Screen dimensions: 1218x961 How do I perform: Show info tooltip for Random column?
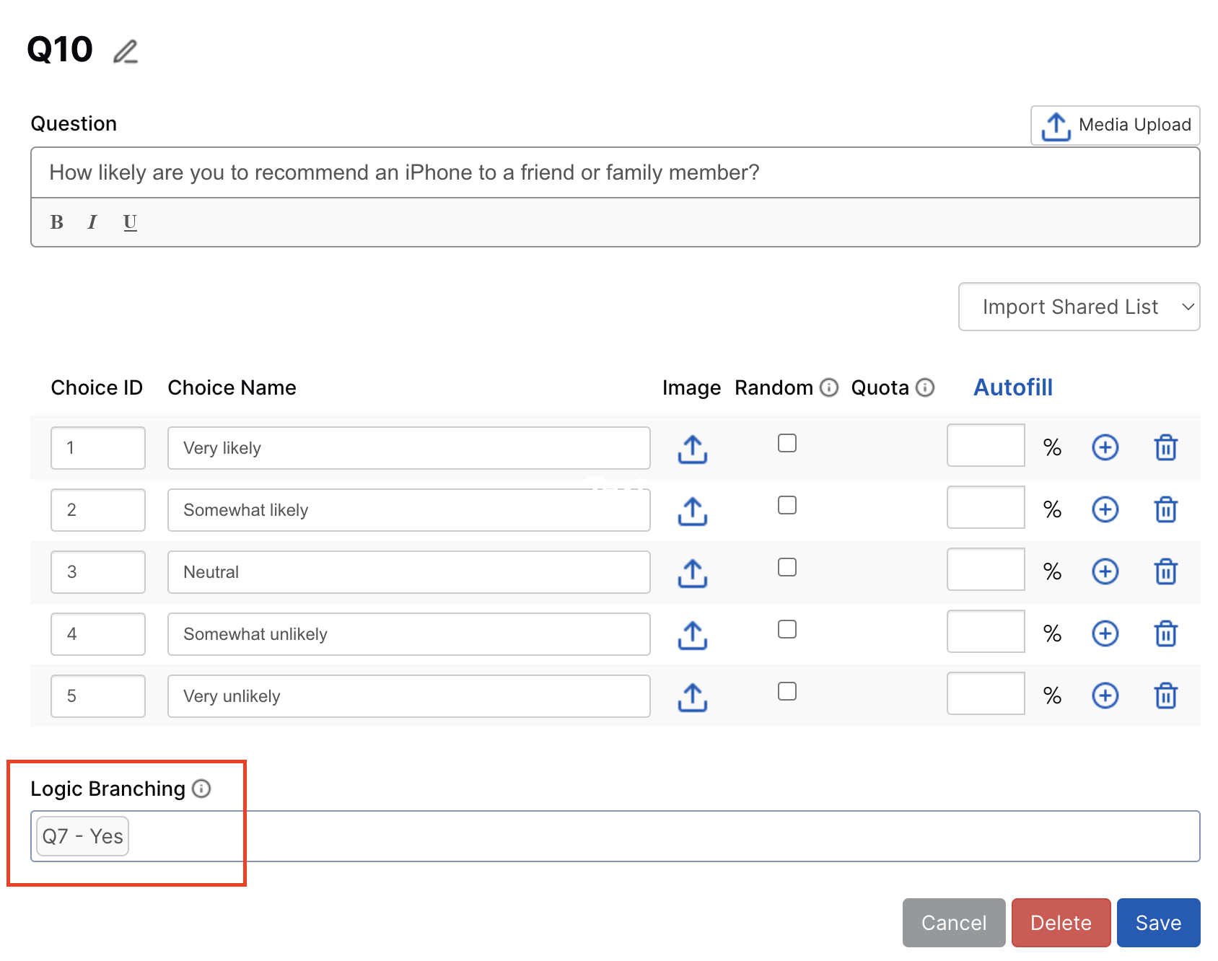830,388
